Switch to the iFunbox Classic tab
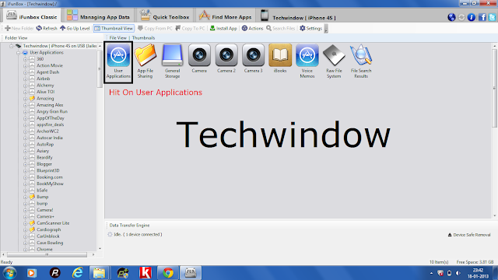Image resolution: width=498 pixels, height=280 pixels. (x=31, y=16)
